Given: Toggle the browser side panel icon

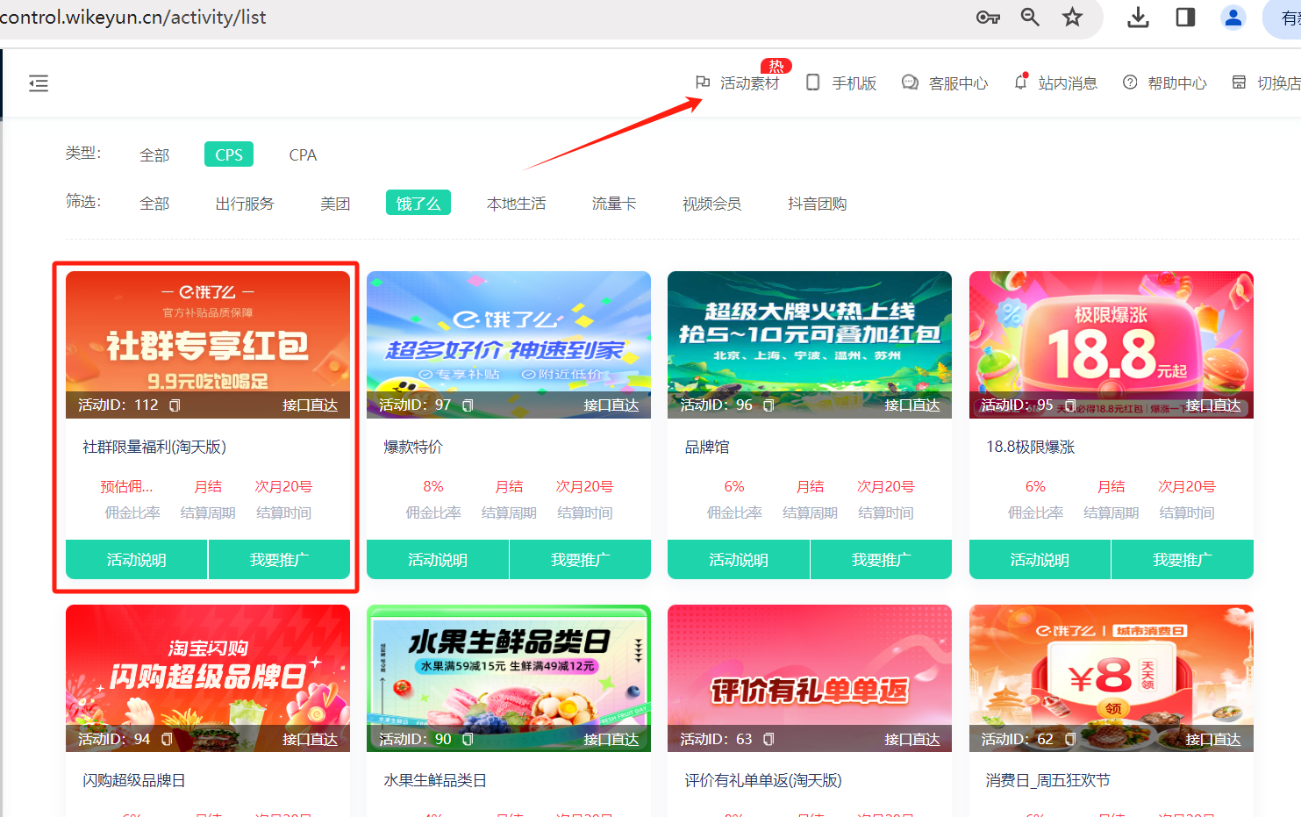Looking at the screenshot, I should coord(1185,18).
